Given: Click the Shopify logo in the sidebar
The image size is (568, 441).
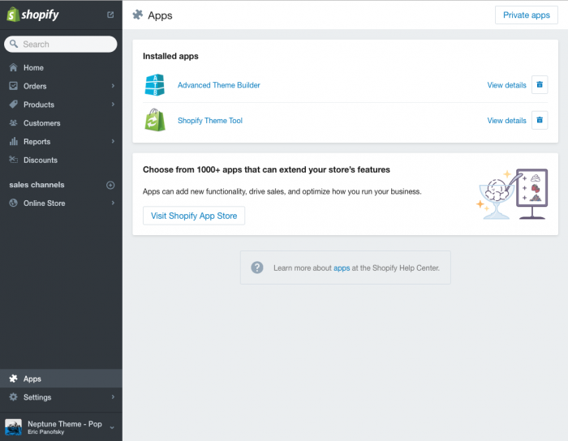Looking at the screenshot, I should [32, 15].
